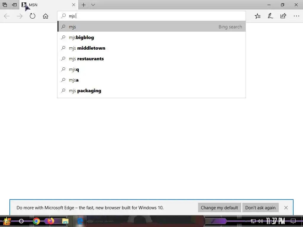Launch Google Chrome from taskbar
This screenshot has width=303, height=227.
pyautogui.click(x=36, y=221)
